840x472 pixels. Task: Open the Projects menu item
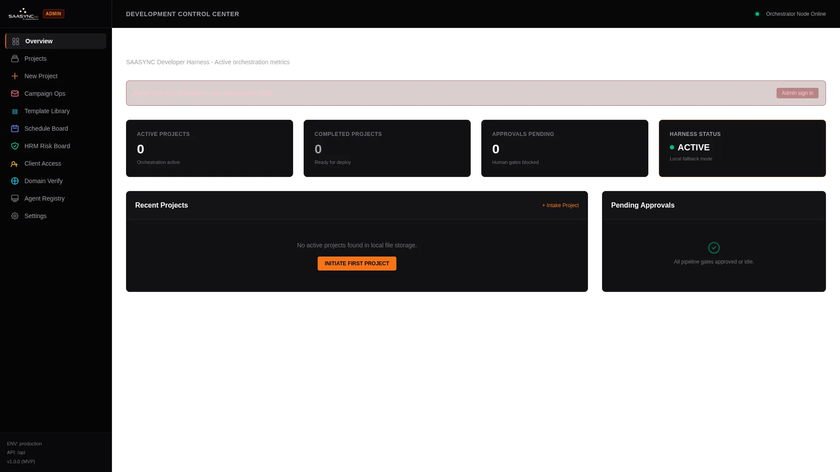click(56, 59)
